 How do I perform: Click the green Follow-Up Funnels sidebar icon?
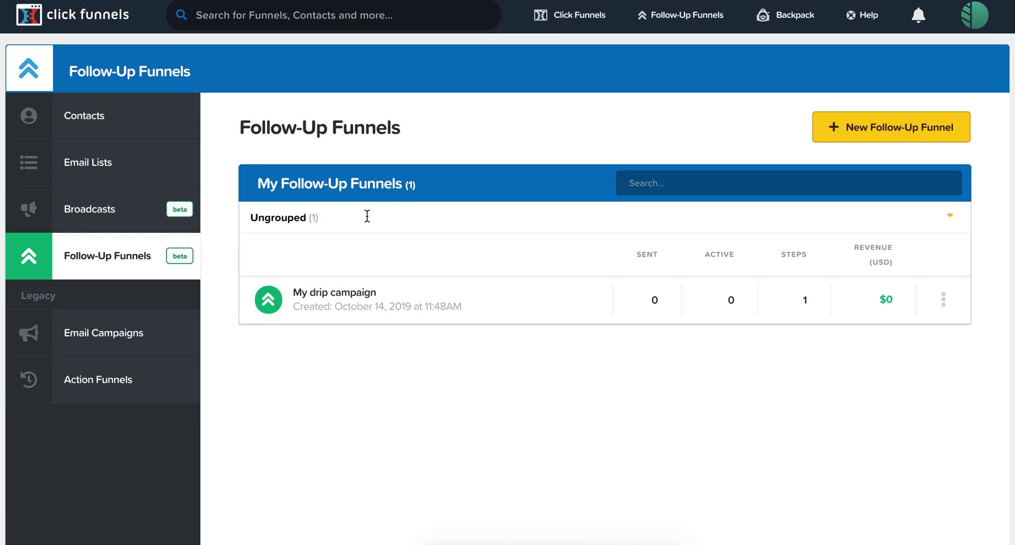[29, 256]
